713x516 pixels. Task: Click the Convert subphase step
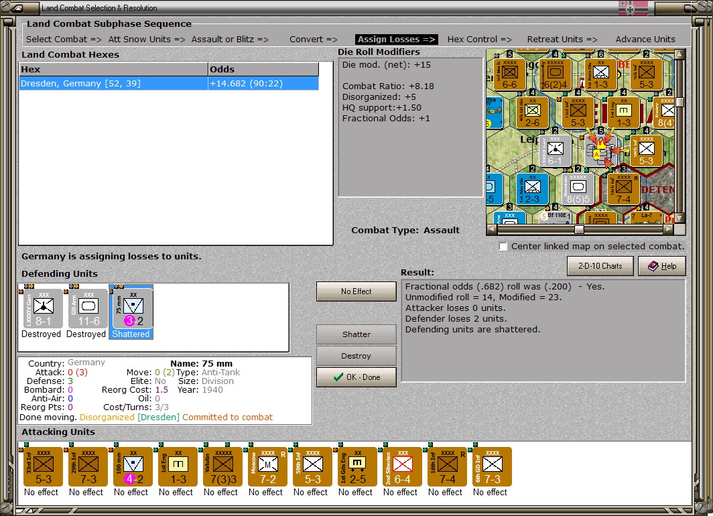click(x=314, y=39)
